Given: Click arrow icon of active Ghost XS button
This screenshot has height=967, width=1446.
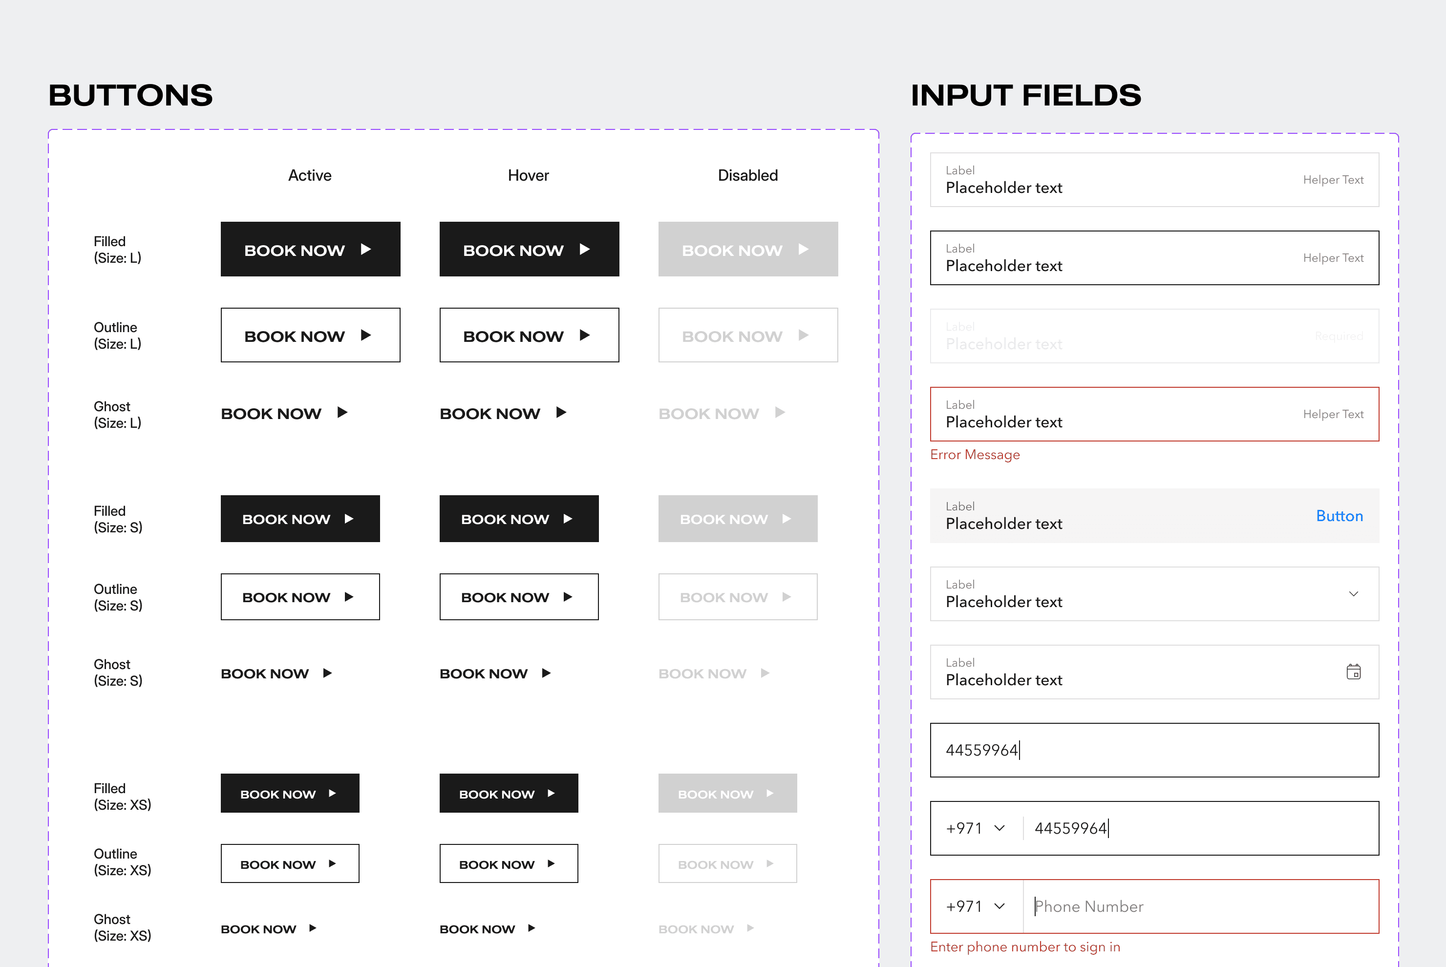Looking at the screenshot, I should point(313,928).
